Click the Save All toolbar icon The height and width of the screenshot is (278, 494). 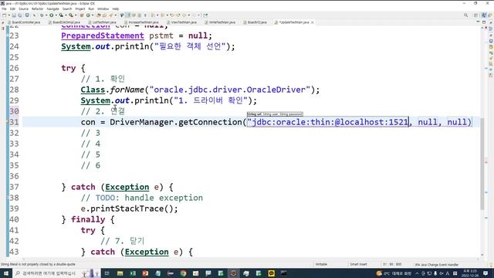click(x=20, y=15)
